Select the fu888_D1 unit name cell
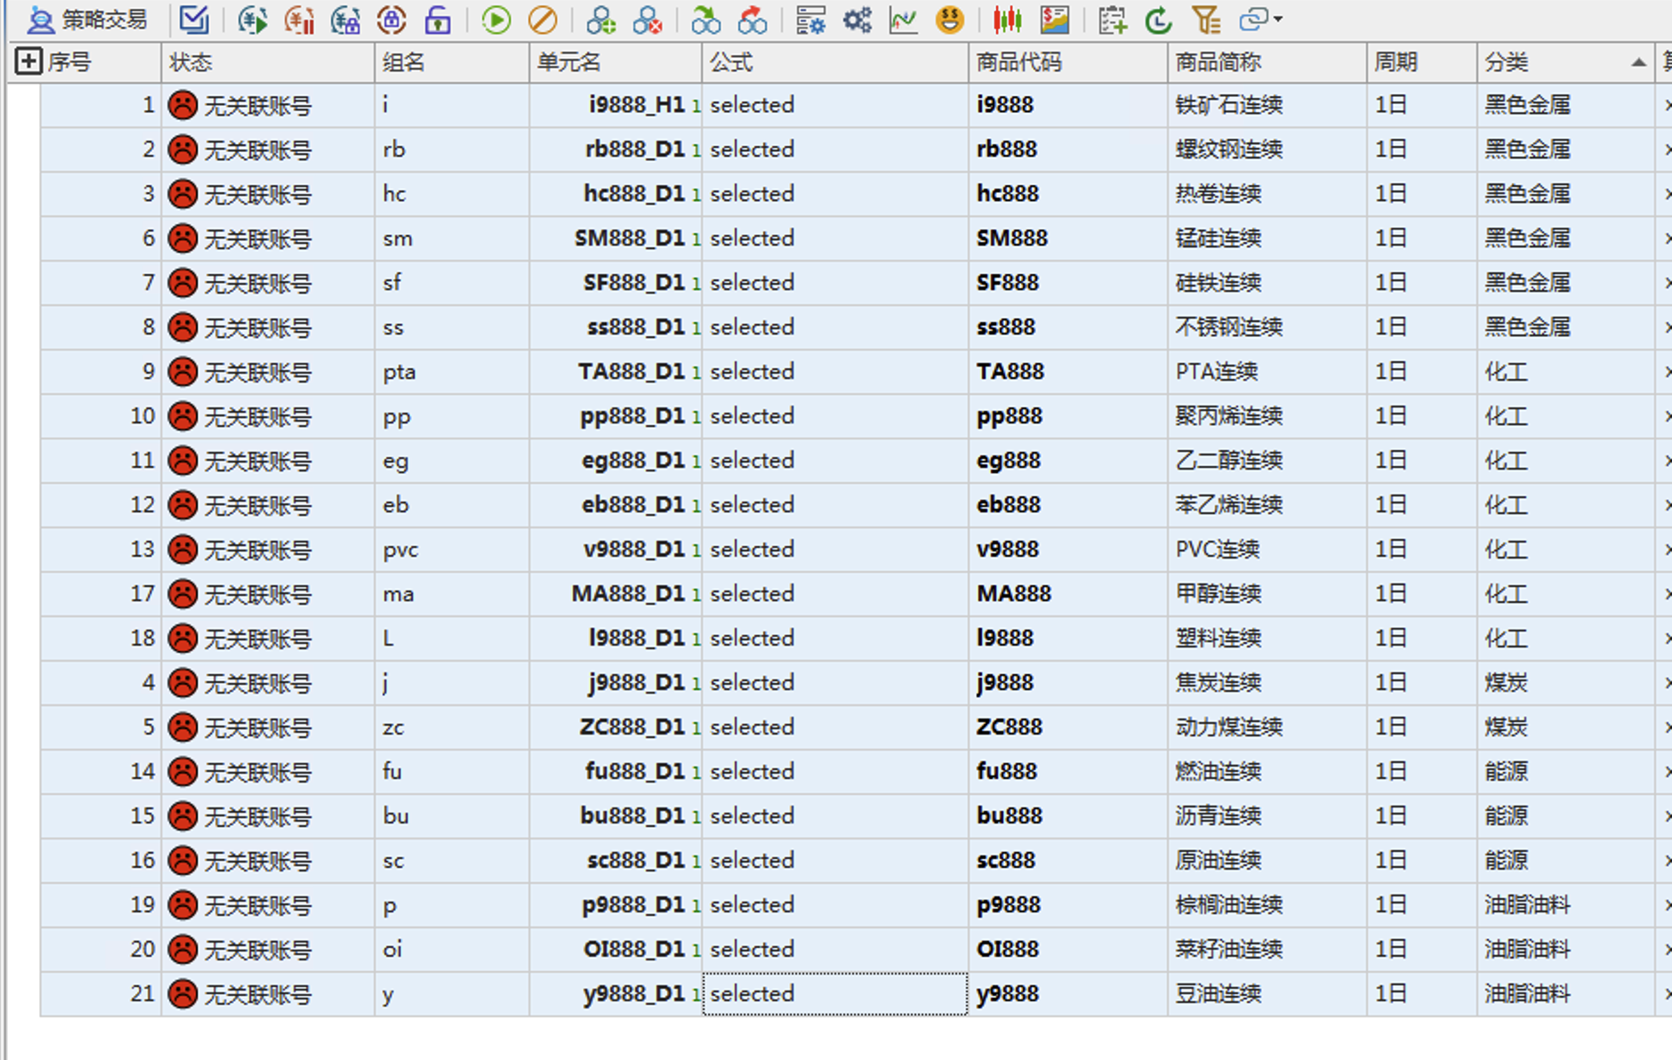 tap(615, 772)
